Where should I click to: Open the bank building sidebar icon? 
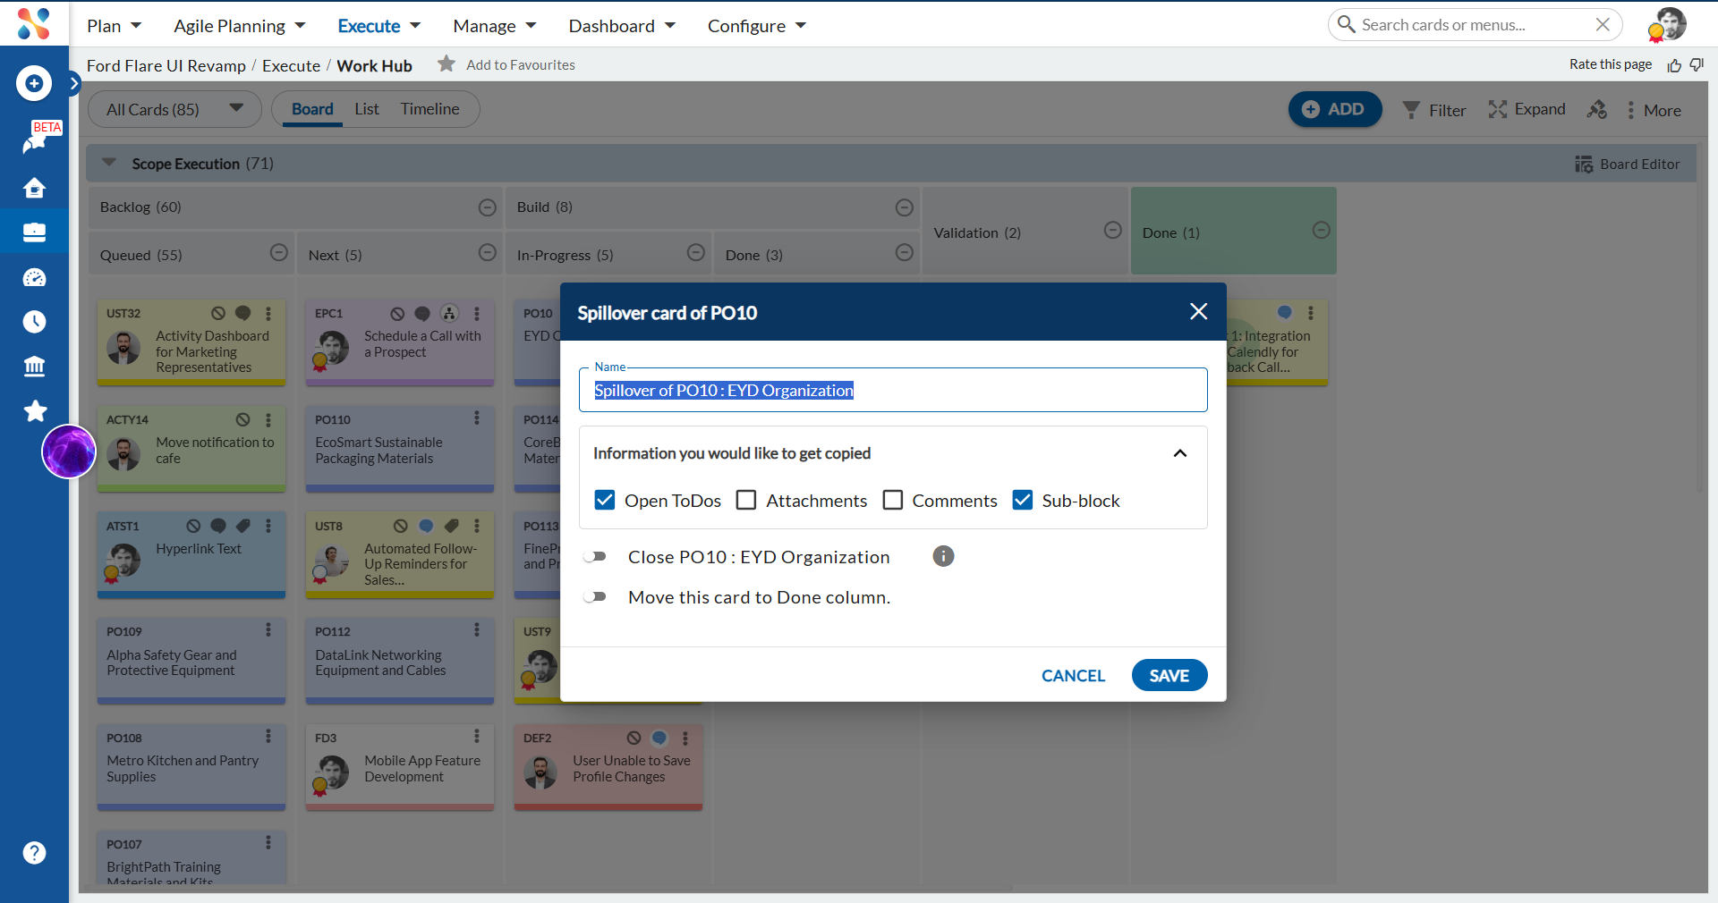click(34, 367)
